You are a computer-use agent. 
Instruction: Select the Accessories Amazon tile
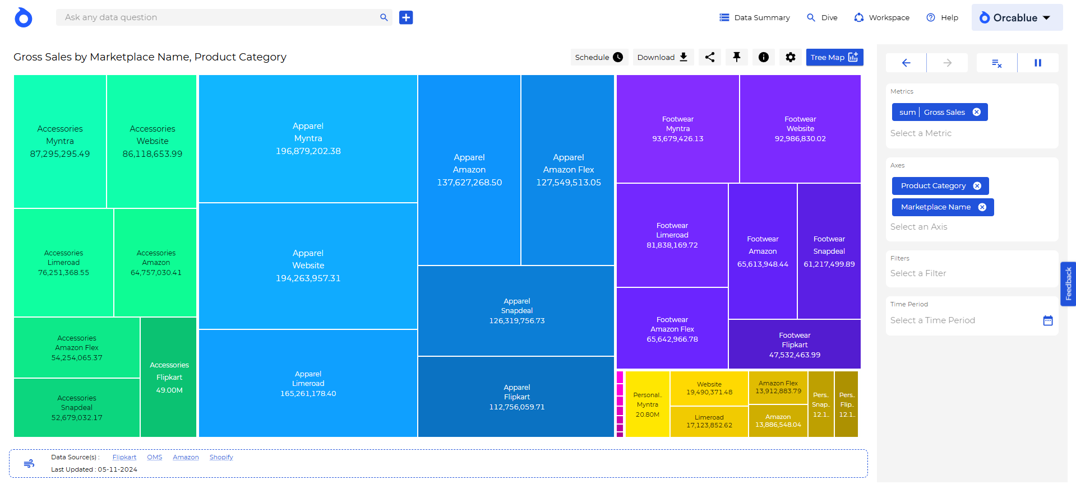click(155, 263)
